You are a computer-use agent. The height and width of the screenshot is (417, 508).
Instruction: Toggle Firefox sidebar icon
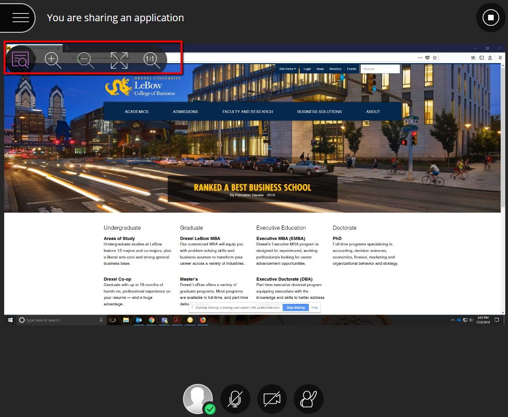point(482,58)
